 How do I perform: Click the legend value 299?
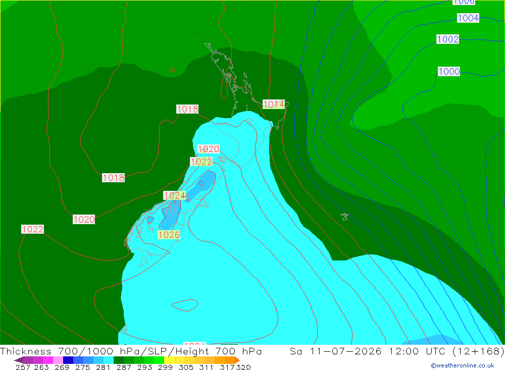tap(165, 367)
